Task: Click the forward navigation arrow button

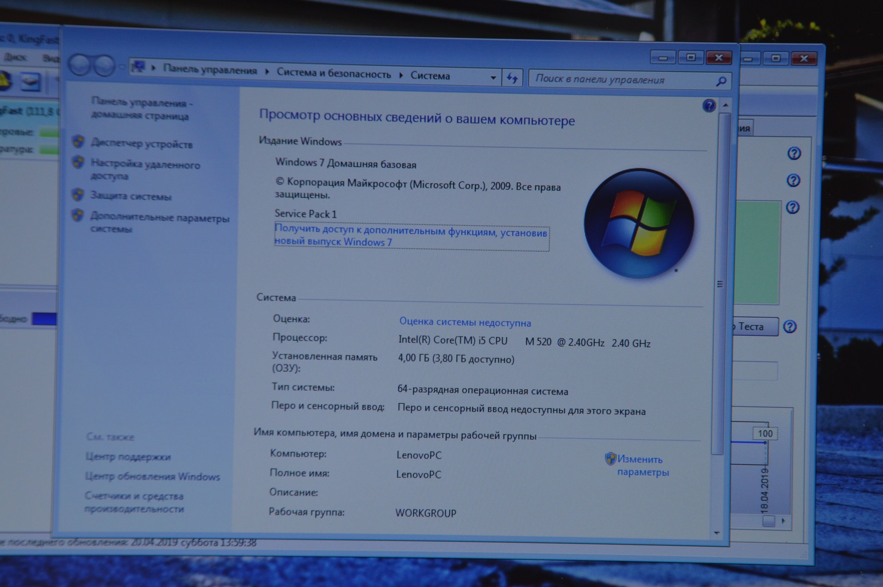Action: coord(103,66)
